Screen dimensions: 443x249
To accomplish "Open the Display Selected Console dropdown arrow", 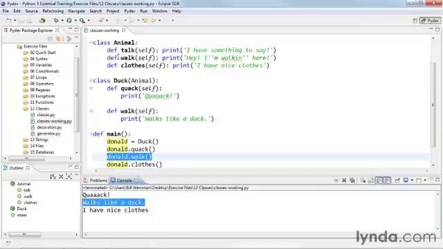I will (412, 180).
